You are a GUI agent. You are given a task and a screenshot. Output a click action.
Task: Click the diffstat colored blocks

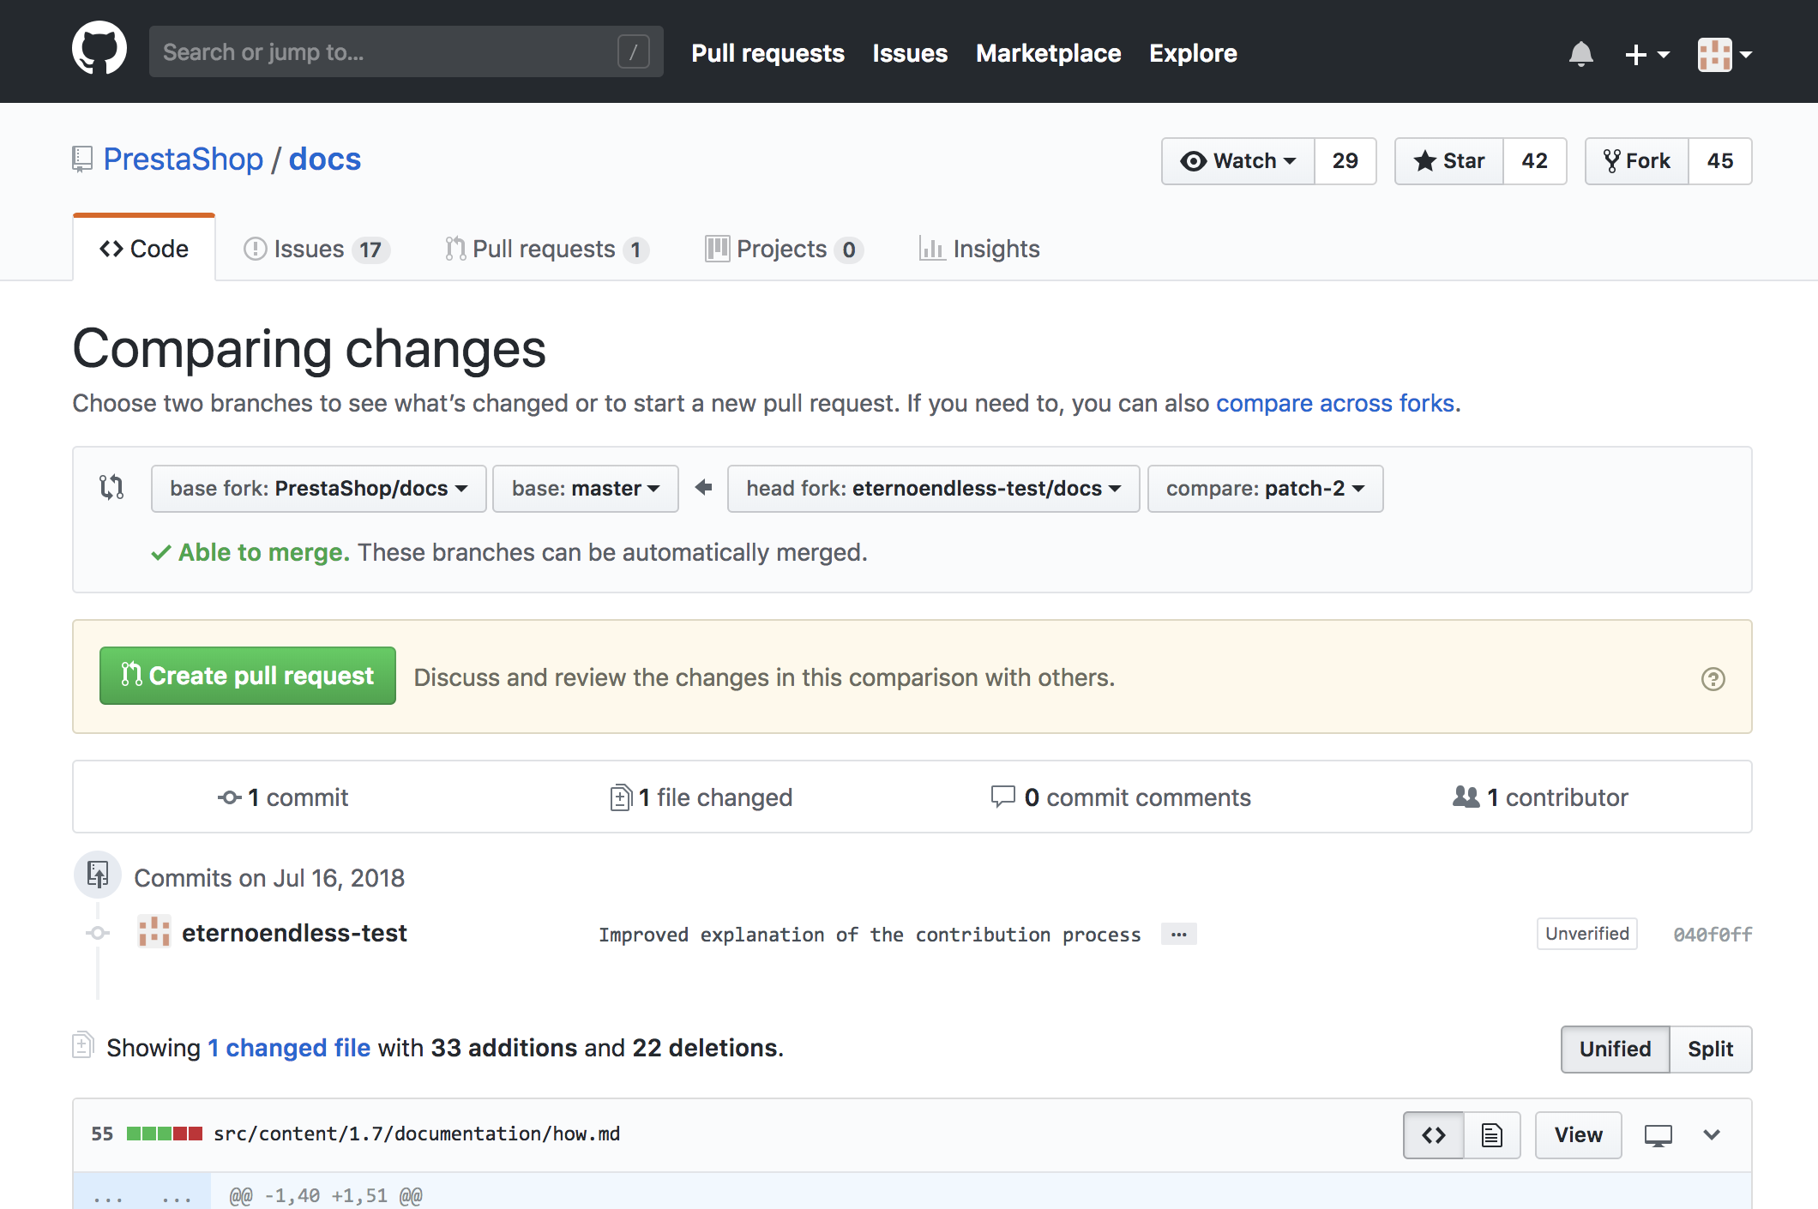(x=165, y=1134)
